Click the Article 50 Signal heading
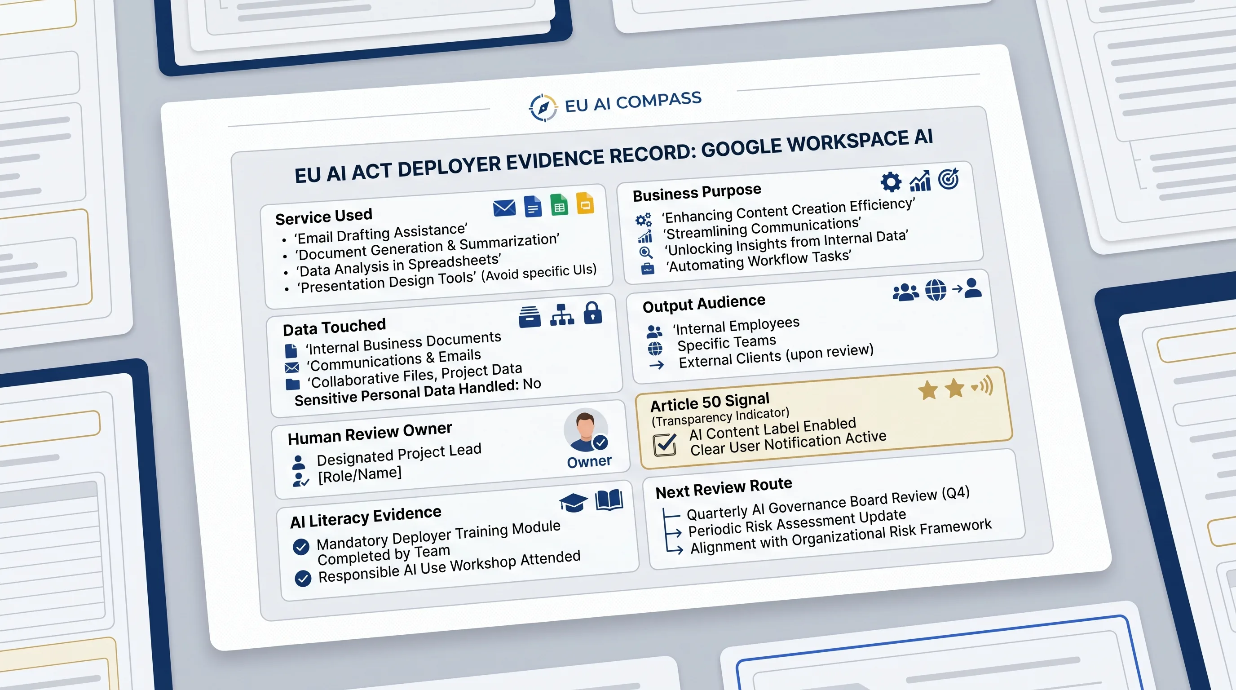This screenshot has height=690, width=1236. point(710,402)
